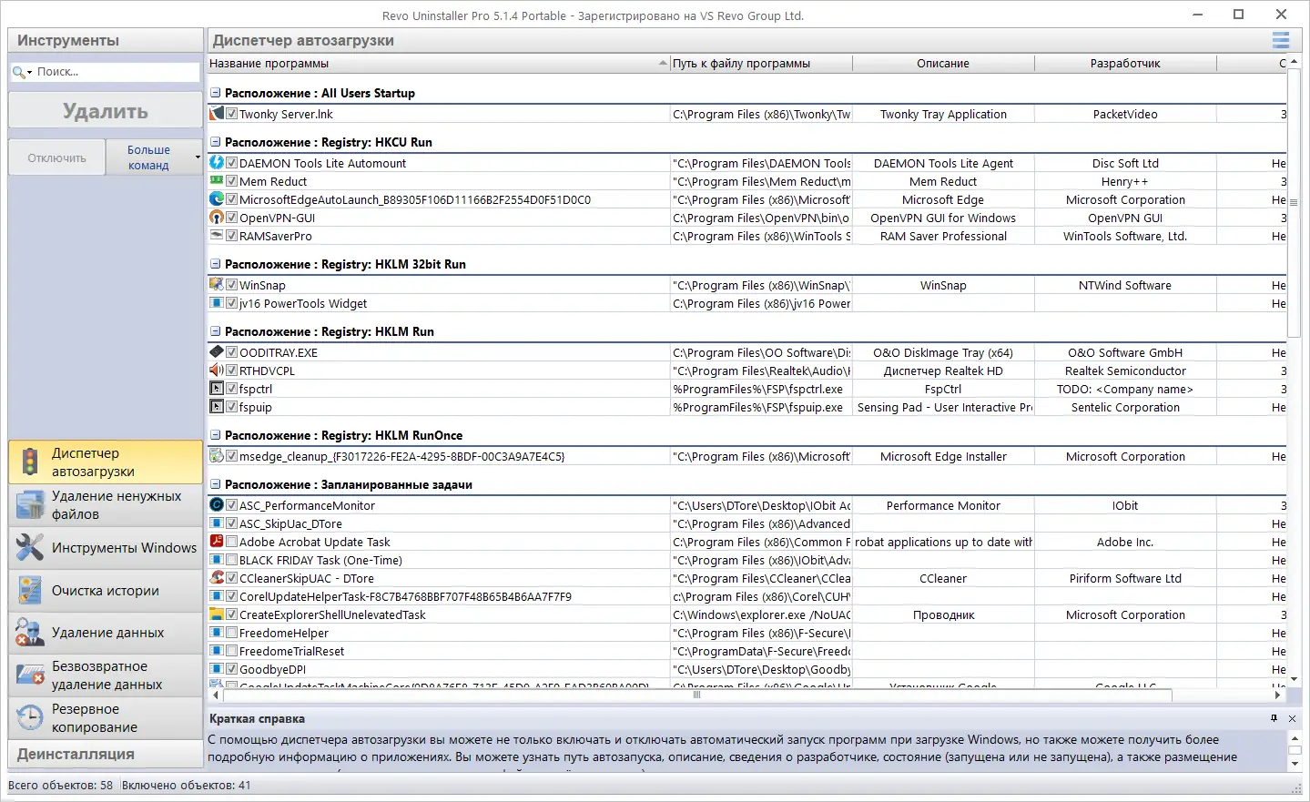Toggle the WinSnap startup checkbox
1310x802 pixels.
[232, 285]
